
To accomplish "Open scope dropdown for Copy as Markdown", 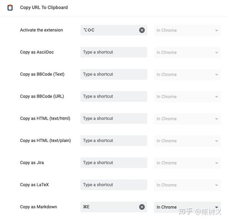I will (187, 207).
